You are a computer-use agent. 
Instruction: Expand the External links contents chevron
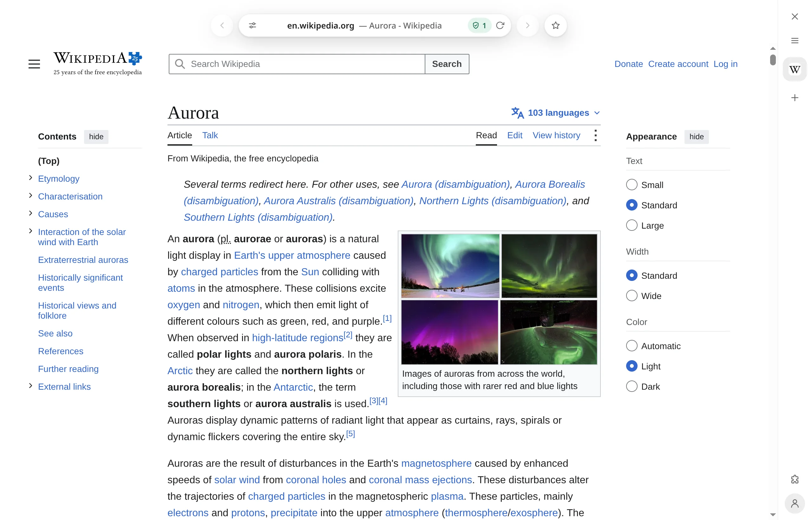pos(30,386)
